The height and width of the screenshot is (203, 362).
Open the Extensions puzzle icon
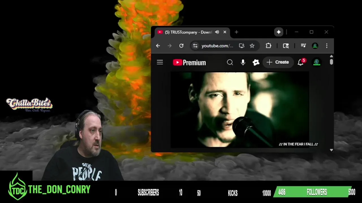tap(268, 46)
